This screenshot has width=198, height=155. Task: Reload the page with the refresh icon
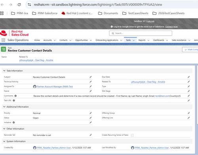(19, 5)
